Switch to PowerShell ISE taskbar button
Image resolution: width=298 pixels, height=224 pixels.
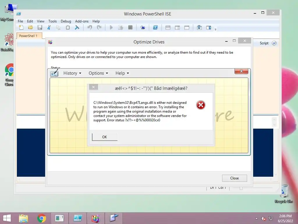point(77,218)
